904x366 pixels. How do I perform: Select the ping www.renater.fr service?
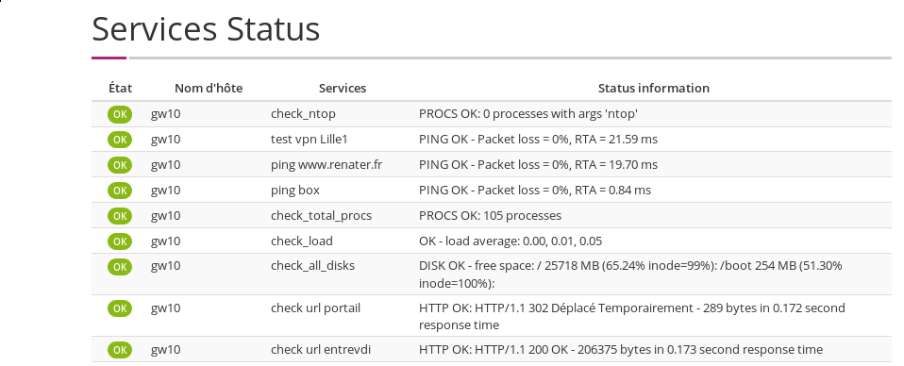pos(326,165)
